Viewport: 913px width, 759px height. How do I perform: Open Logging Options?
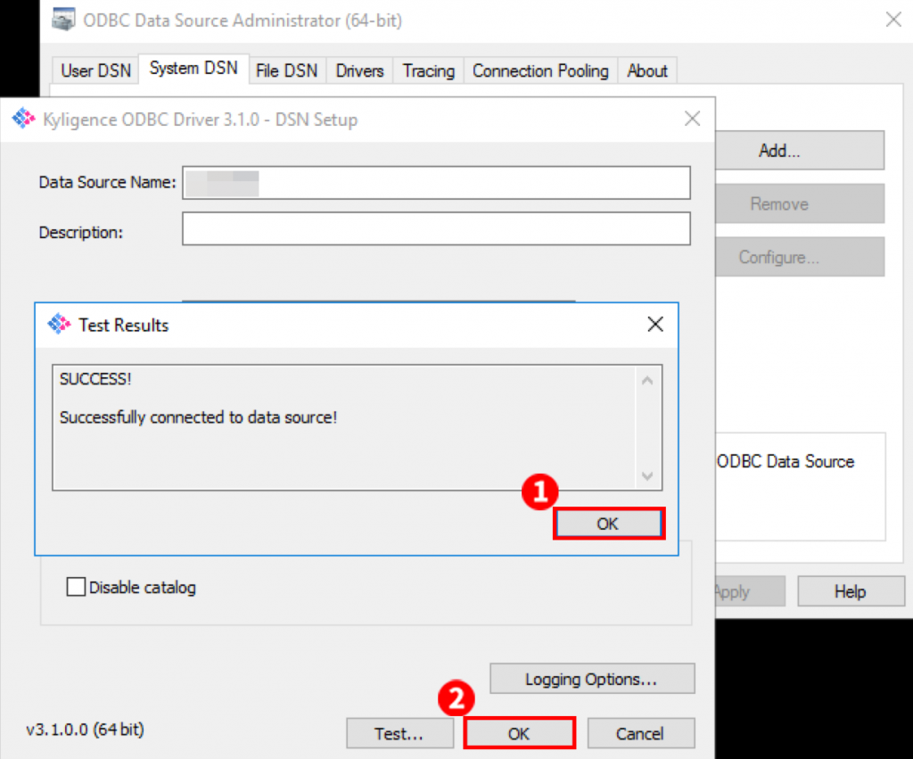click(591, 680)
